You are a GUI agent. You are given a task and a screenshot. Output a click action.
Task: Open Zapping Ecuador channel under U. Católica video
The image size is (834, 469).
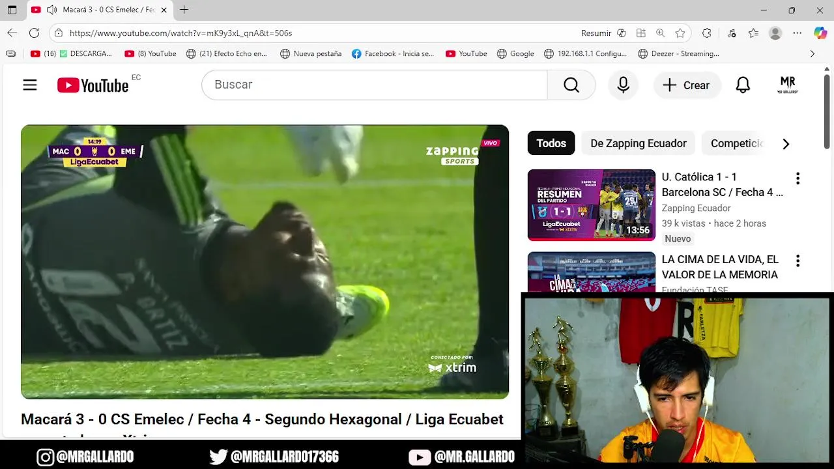tap(696, 208)
